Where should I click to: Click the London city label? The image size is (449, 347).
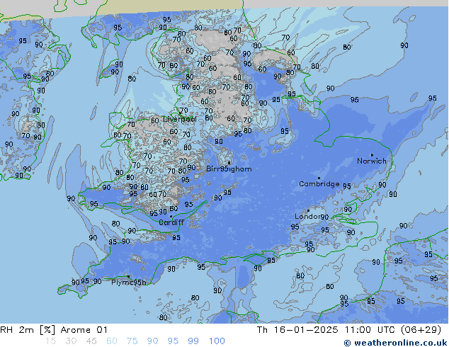tap(309, 217)
